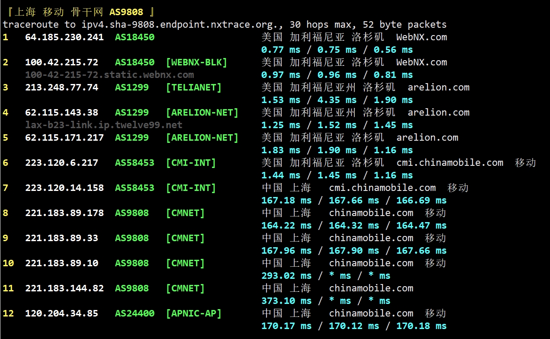Image resolution: width=550 pixels, height=339 pixels.
Task: Click IP address 120.204.34.85
Action: click(x=61, y=313)
